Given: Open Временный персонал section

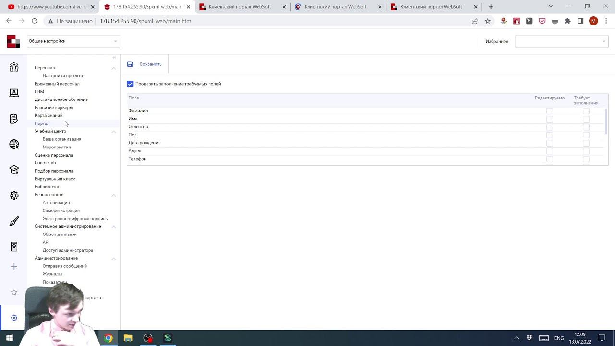Looking at the screenshot, I should tap(57, 84).
